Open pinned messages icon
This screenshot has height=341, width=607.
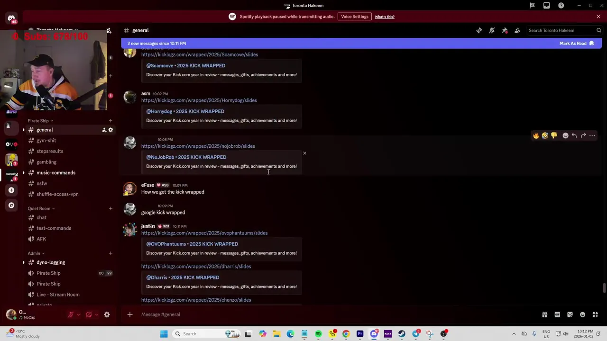pyautogui.click(x=505, y=30)
